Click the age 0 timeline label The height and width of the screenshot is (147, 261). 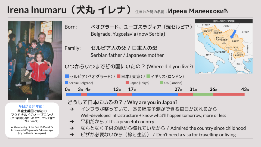click(67, 90)
